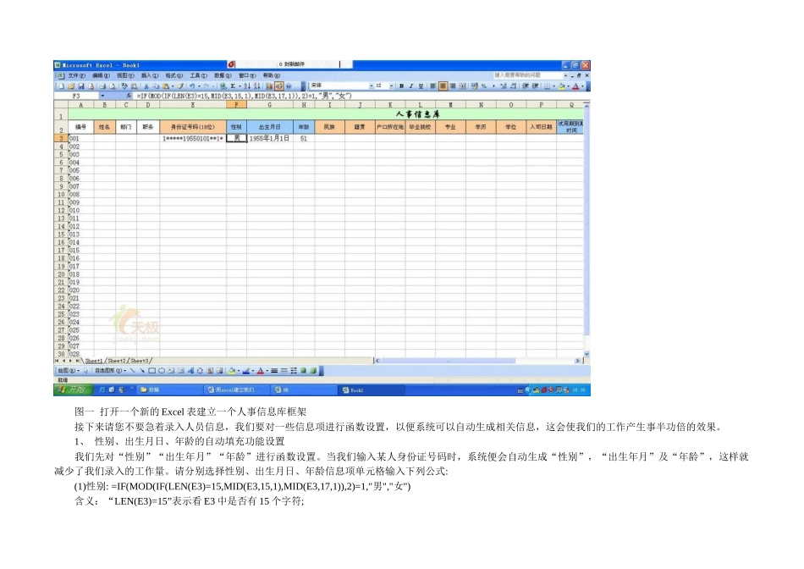Open the 格式 (Format) menu

click(x=173, y=75)
